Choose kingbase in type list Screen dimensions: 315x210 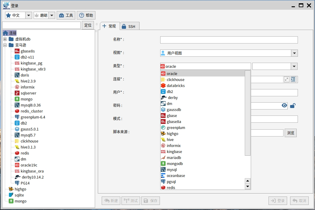pos(203,152)
